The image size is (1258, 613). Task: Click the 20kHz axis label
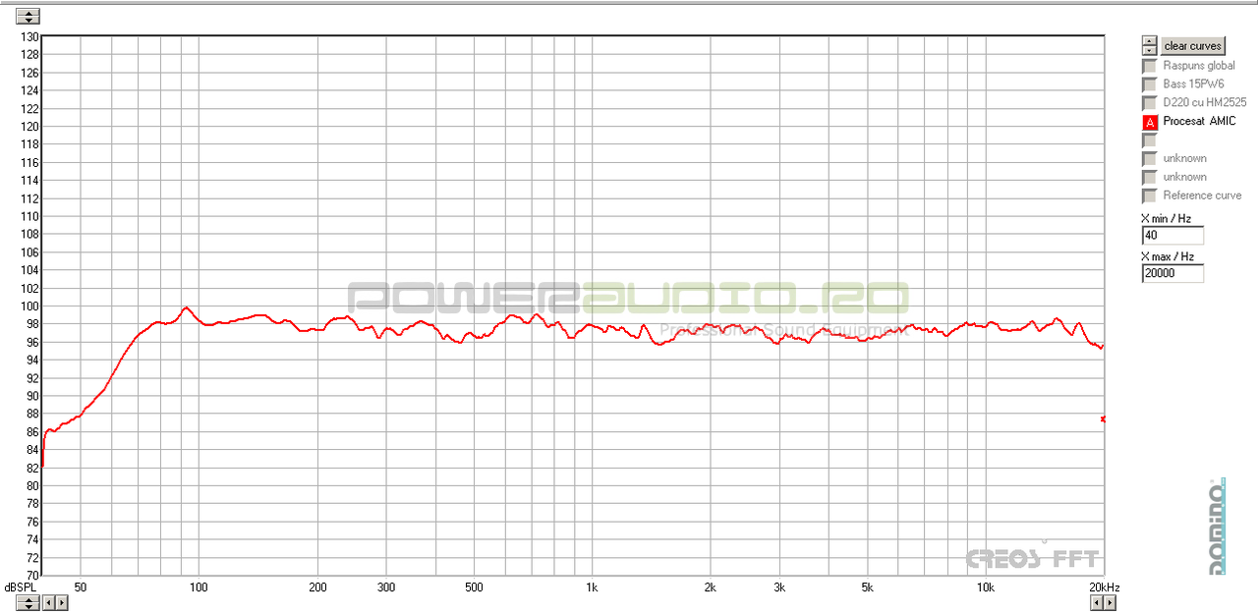coord(1104,587)
